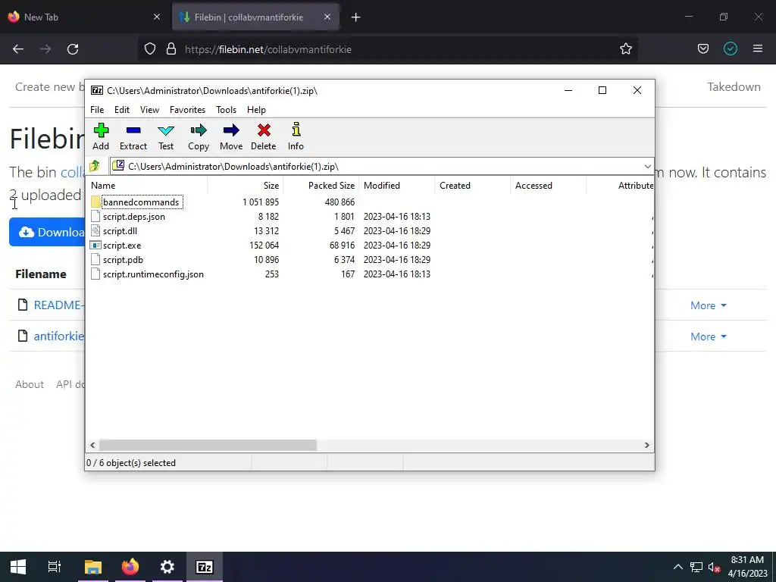776x582 pixels.
Task: Click the taskbar clock showing 8:31 AM
Action: 747,567
